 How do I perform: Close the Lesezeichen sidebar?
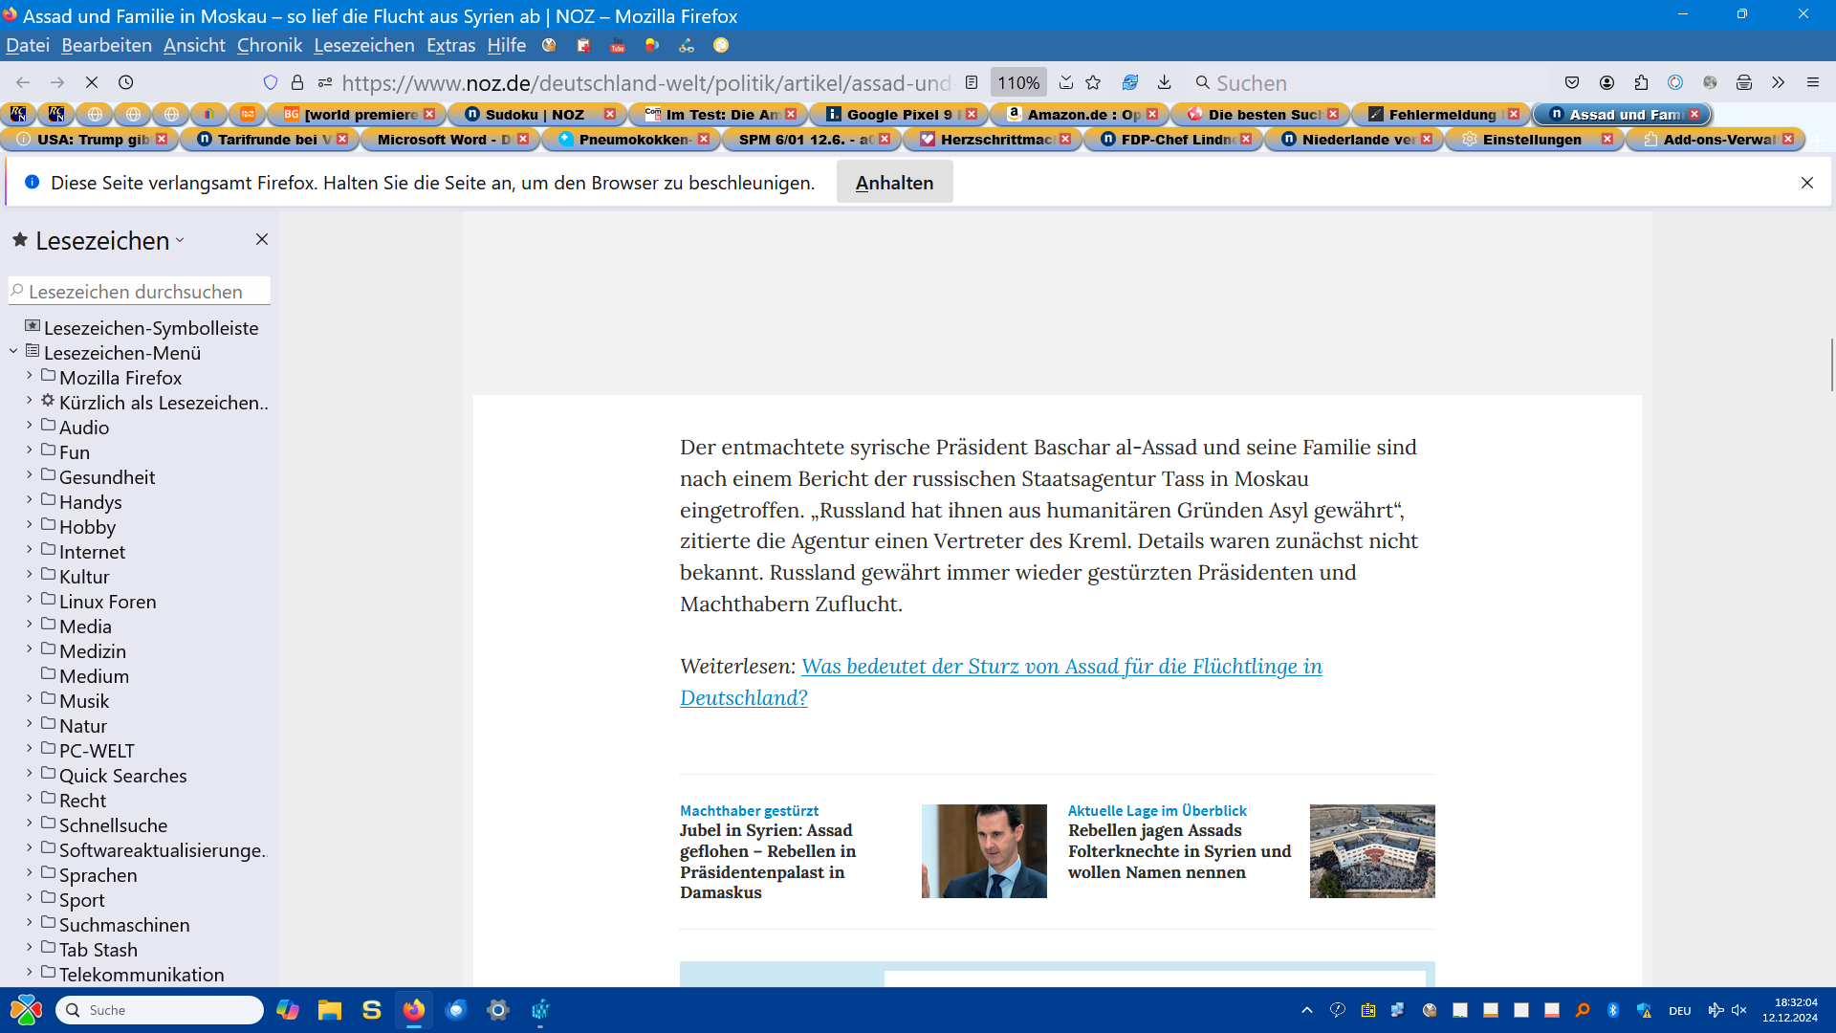pyautogui.click(x=262, y=239)
